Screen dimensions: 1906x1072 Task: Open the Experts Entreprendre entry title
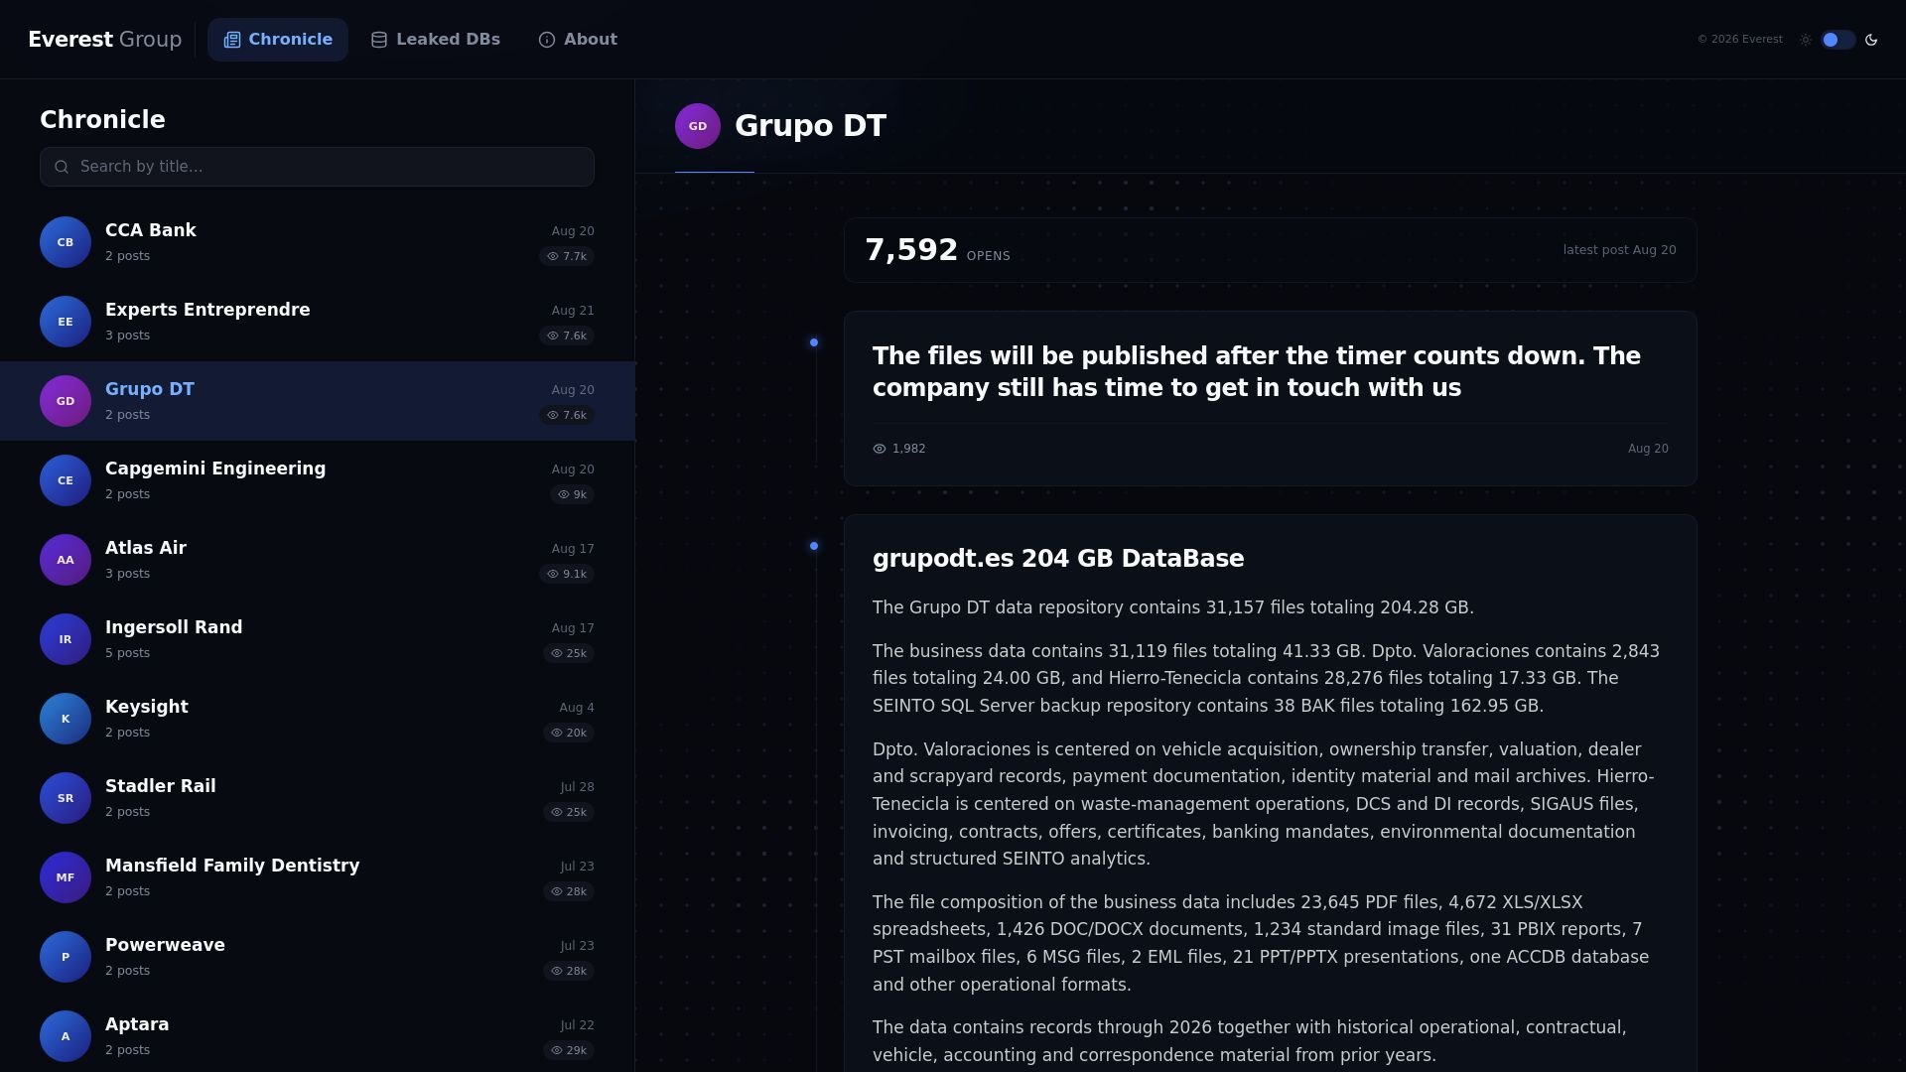207,310
